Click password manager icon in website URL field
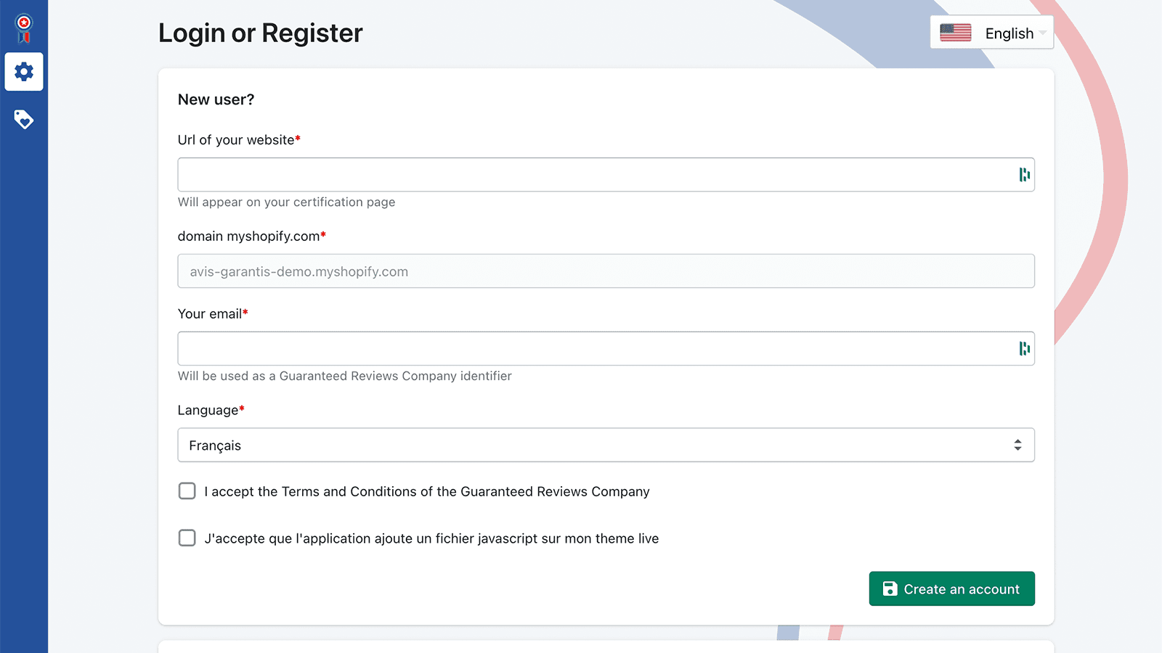Viewport: 1162px width, 653px height. [1024, 175]
